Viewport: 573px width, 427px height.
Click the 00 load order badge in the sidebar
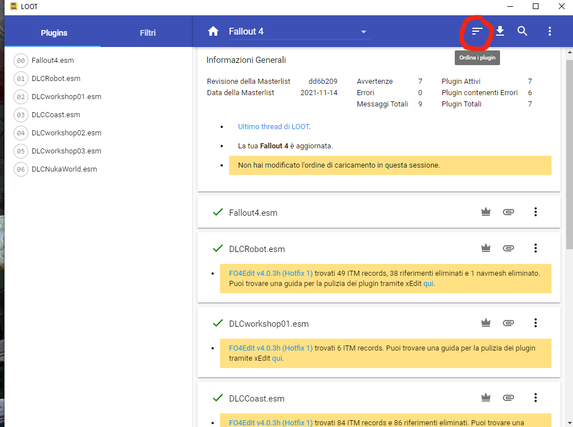[x=21, y=61]
